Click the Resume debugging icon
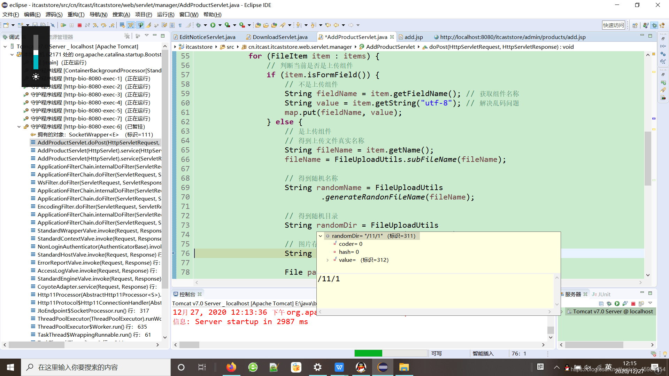Image resolution: width=669 pixels, height=376 pixels. pos(63,25)
